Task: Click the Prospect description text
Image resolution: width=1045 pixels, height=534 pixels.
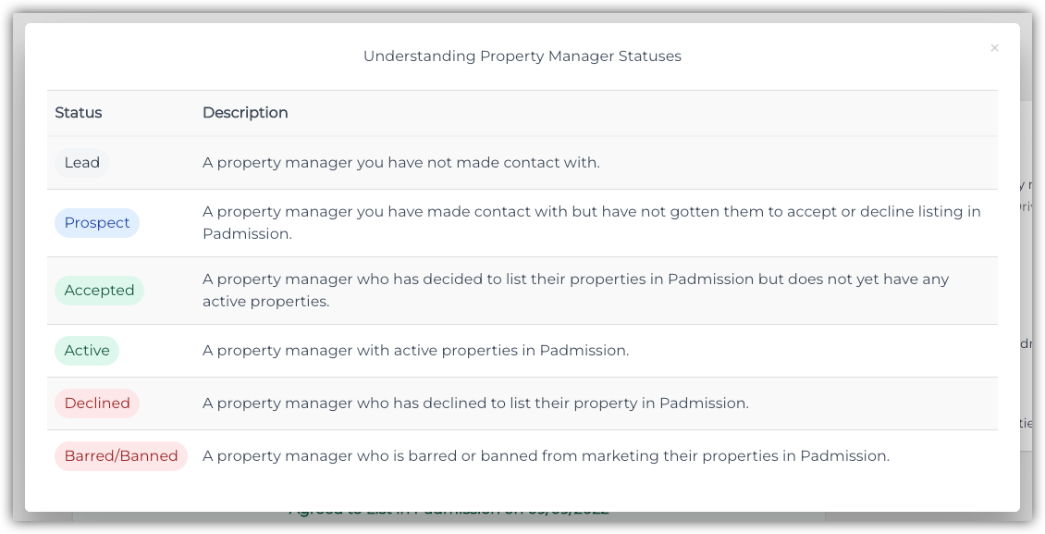Action: click(592, 223)
